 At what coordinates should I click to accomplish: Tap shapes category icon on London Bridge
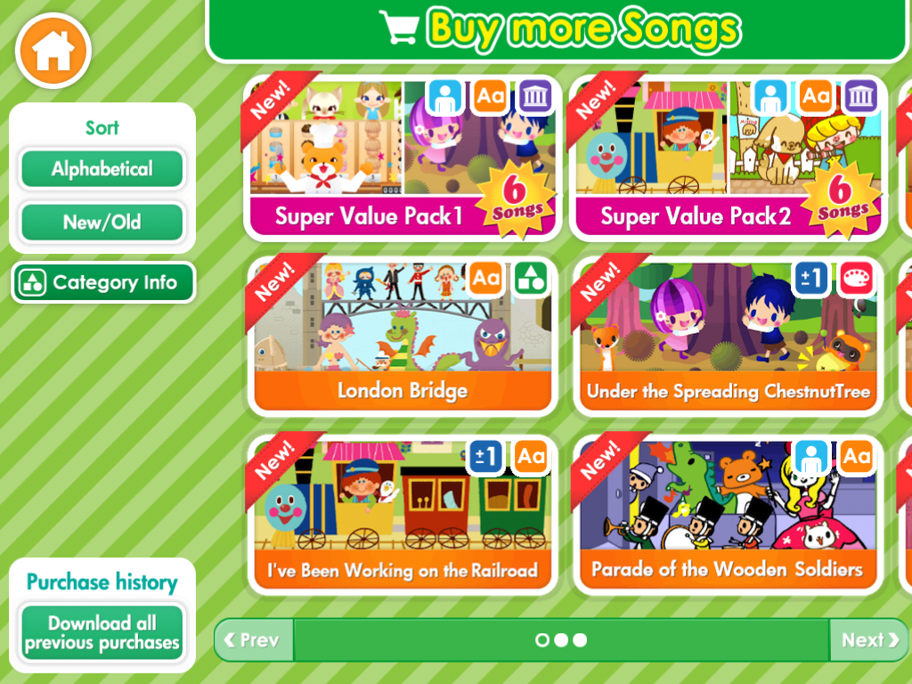(531, 279)
